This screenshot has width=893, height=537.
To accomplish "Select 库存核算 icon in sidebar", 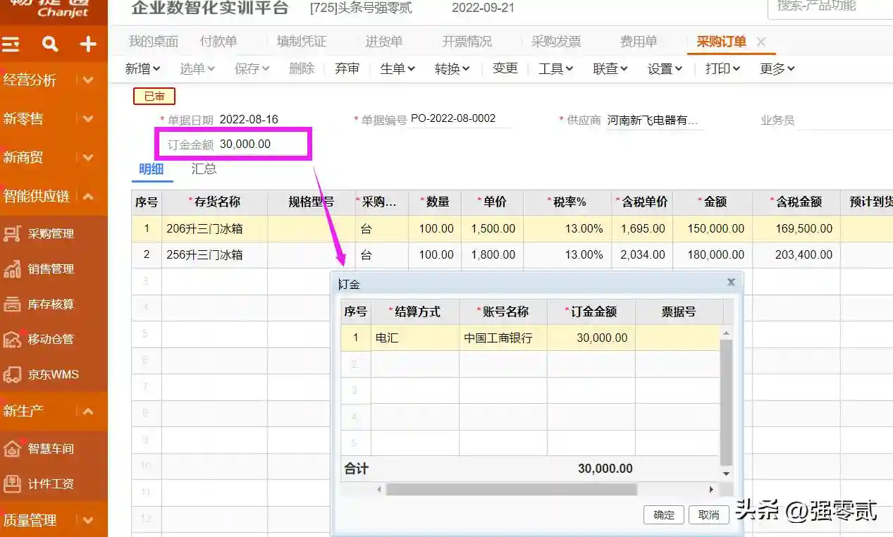I will coord(12,304).
